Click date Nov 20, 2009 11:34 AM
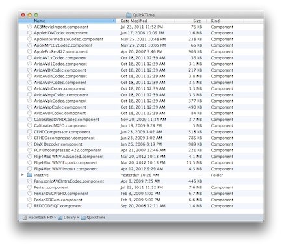This screenshot has height=247, width=282. click(143, 120)
